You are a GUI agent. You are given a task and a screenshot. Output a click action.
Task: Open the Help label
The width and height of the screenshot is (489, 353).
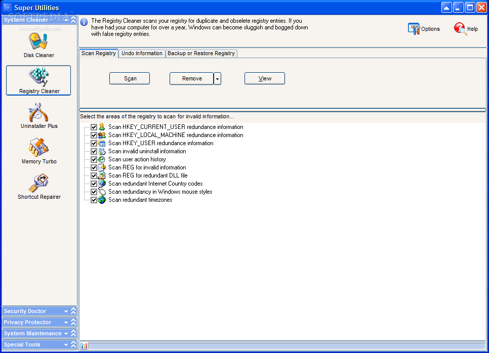pyautogui.click(x=472, y=29)
